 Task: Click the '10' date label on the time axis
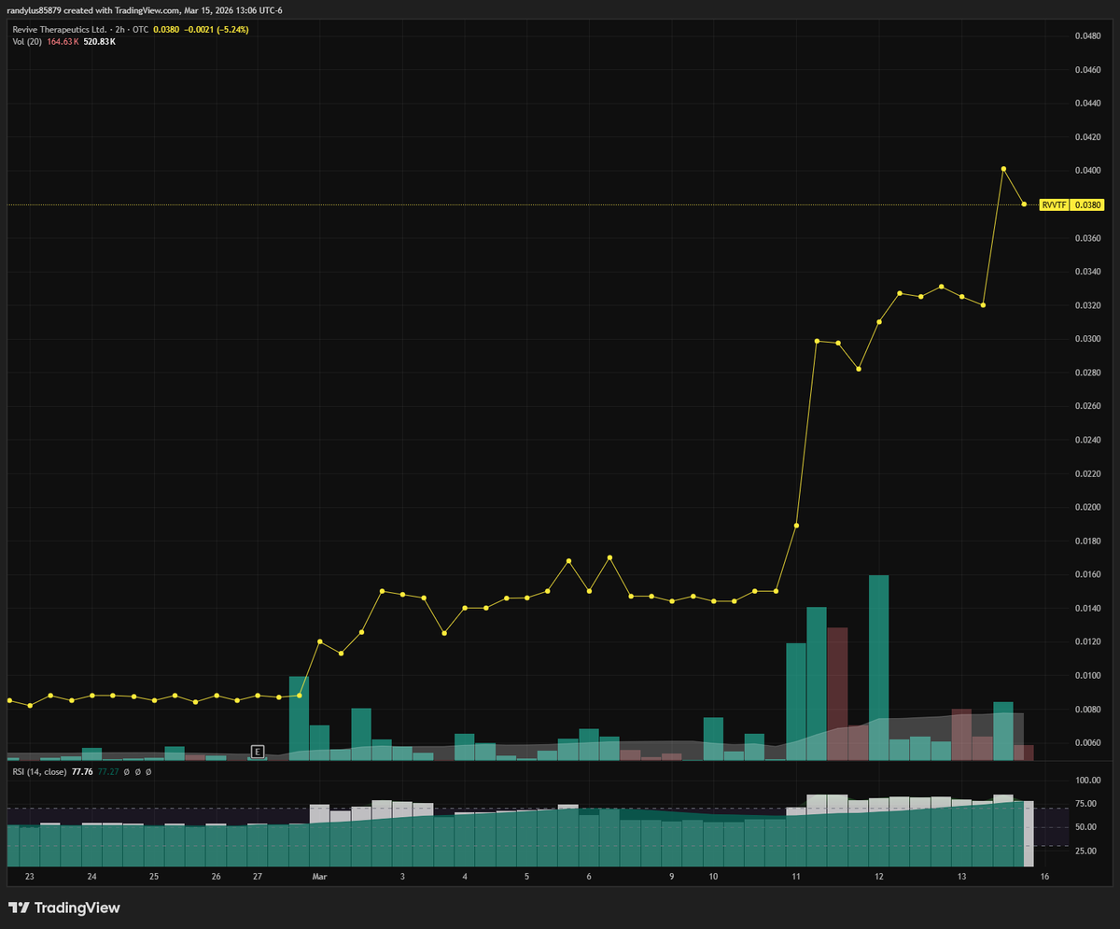click(x=713, y=877)
